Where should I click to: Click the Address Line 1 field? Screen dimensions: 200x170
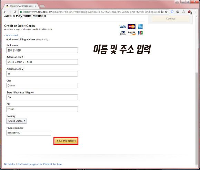[x=42, y=62]
